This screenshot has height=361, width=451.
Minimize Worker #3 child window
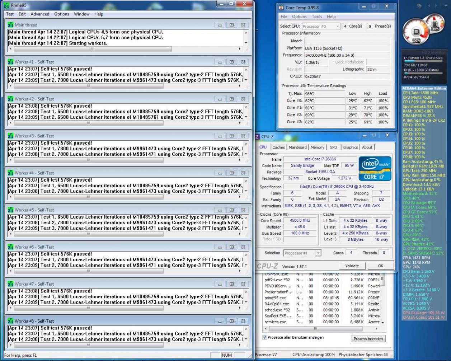pyautogui.click(x=220, y=136)
